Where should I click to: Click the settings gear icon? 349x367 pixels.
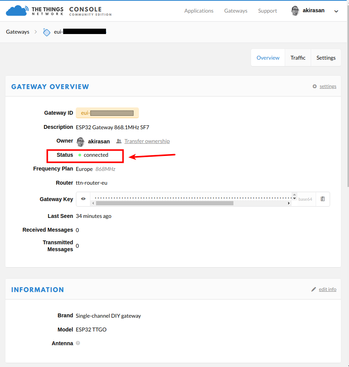[x=315, y=86]
